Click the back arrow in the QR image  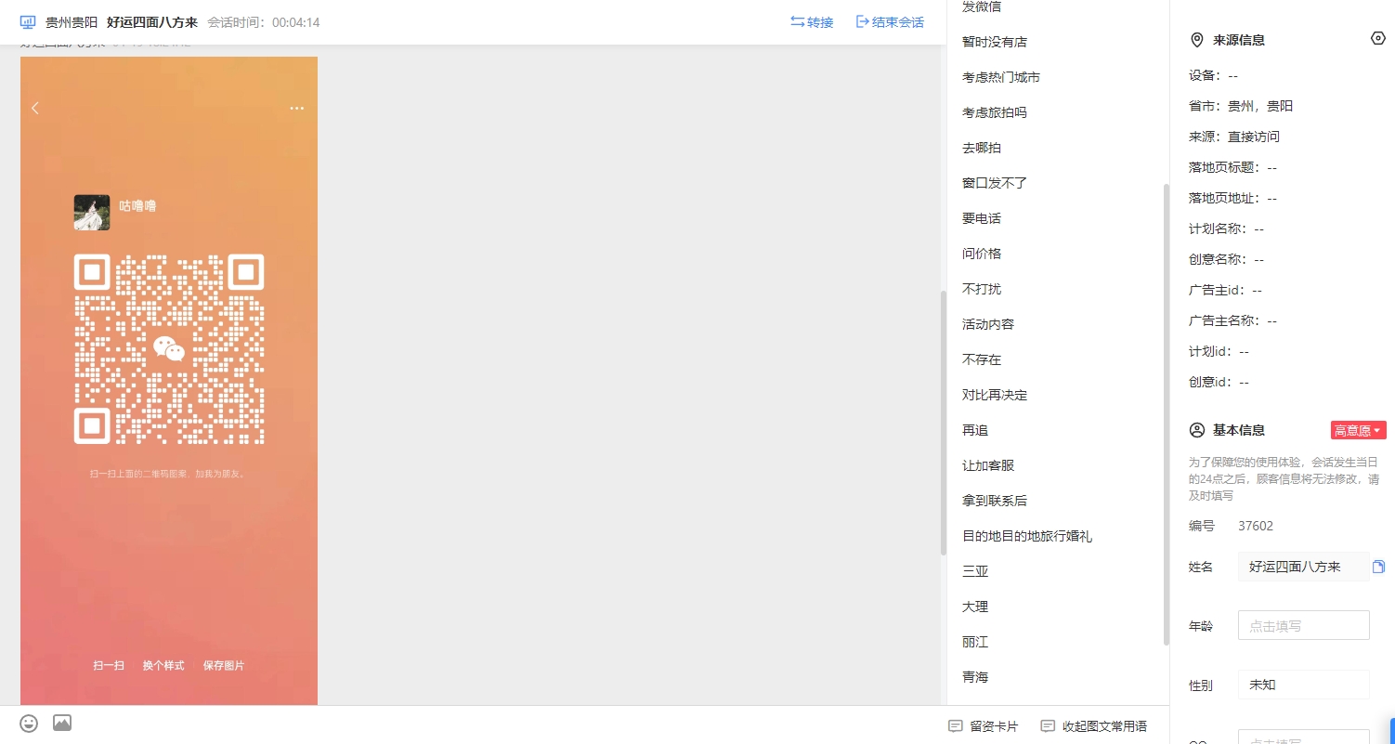point(35,108)
